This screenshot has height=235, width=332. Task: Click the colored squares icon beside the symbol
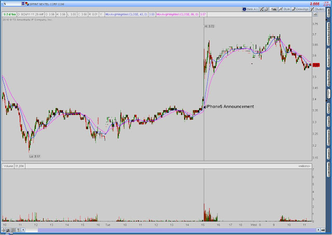click(x=27, y=4)
